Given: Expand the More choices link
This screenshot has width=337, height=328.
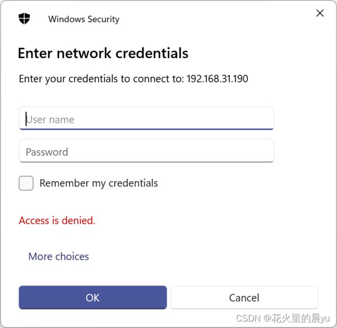Looking at the screenshot, I should 59,256.
